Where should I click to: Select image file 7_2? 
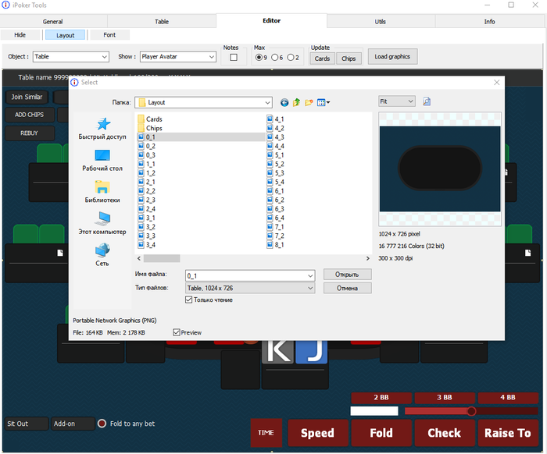[x=276, y=236]
